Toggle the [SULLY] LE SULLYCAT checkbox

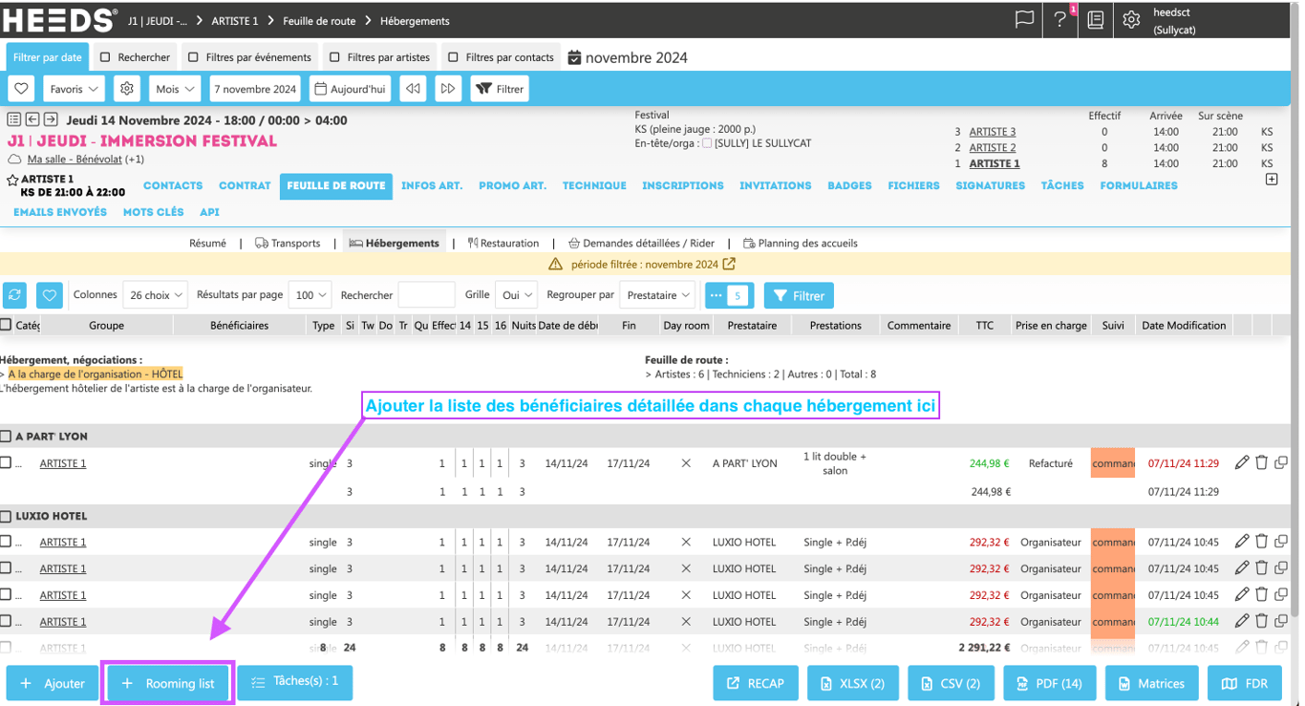[x=707, y=143]
